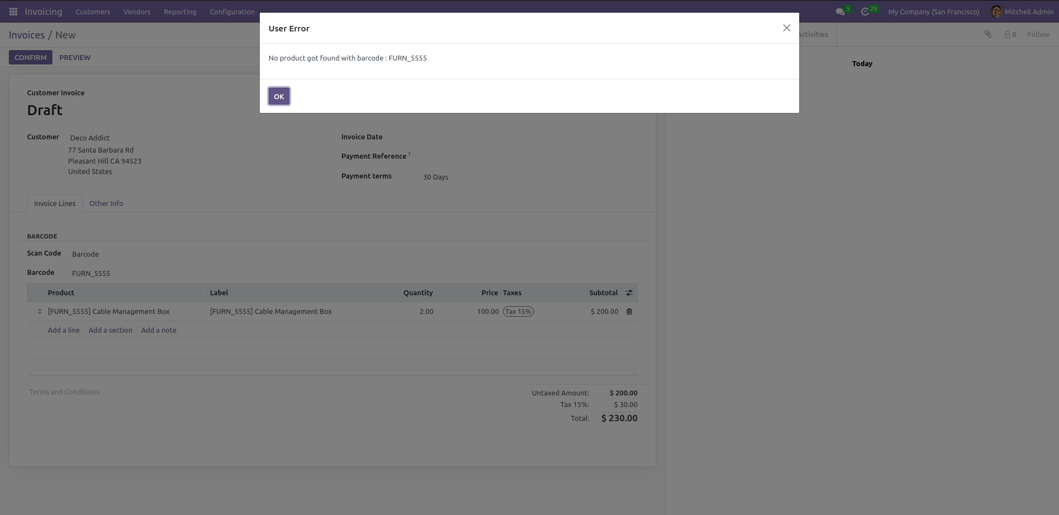The image size is (1059, 515).
Task: Open the company switcher My Company
Action: tap(933, 12)
